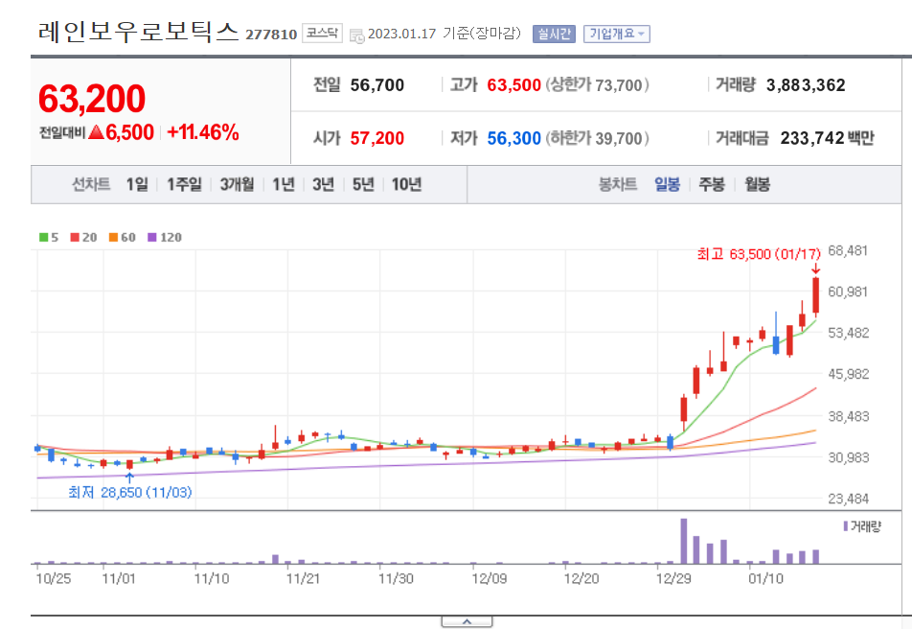Select the 10년 line chart tab
The height and width of the screenshot is (629, 912).
pos(406,185)
